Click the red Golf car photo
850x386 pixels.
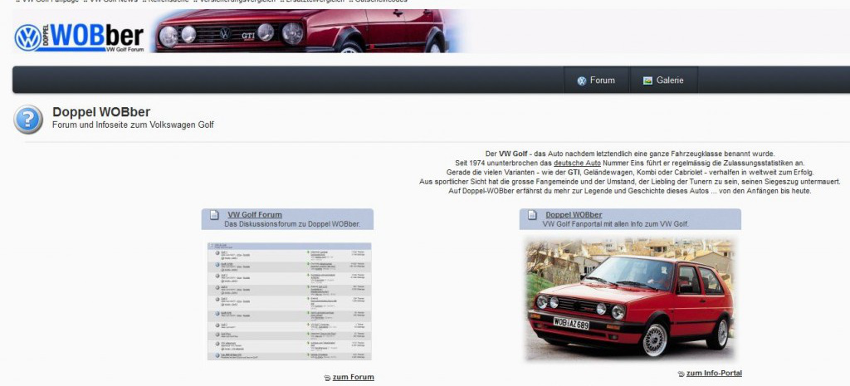[630, 300]
